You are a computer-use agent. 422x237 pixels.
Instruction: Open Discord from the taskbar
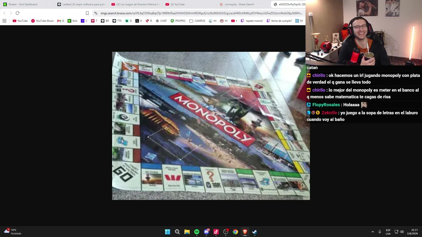[206, 232]
